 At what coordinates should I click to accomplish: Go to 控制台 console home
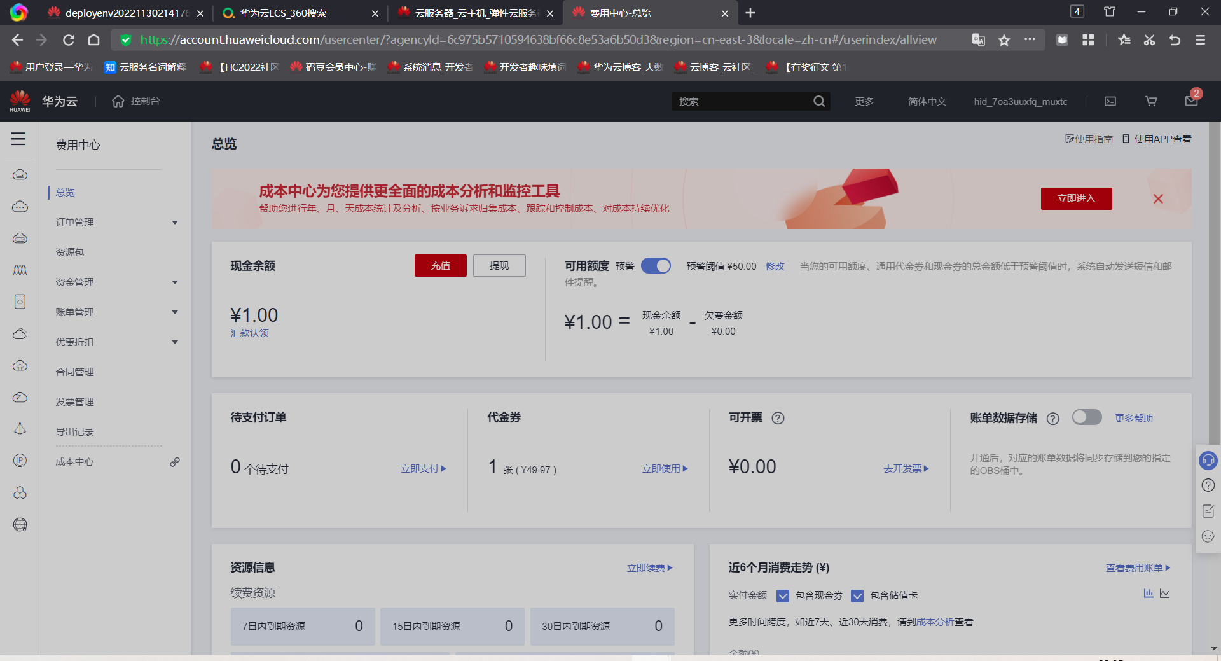[135, 101]
